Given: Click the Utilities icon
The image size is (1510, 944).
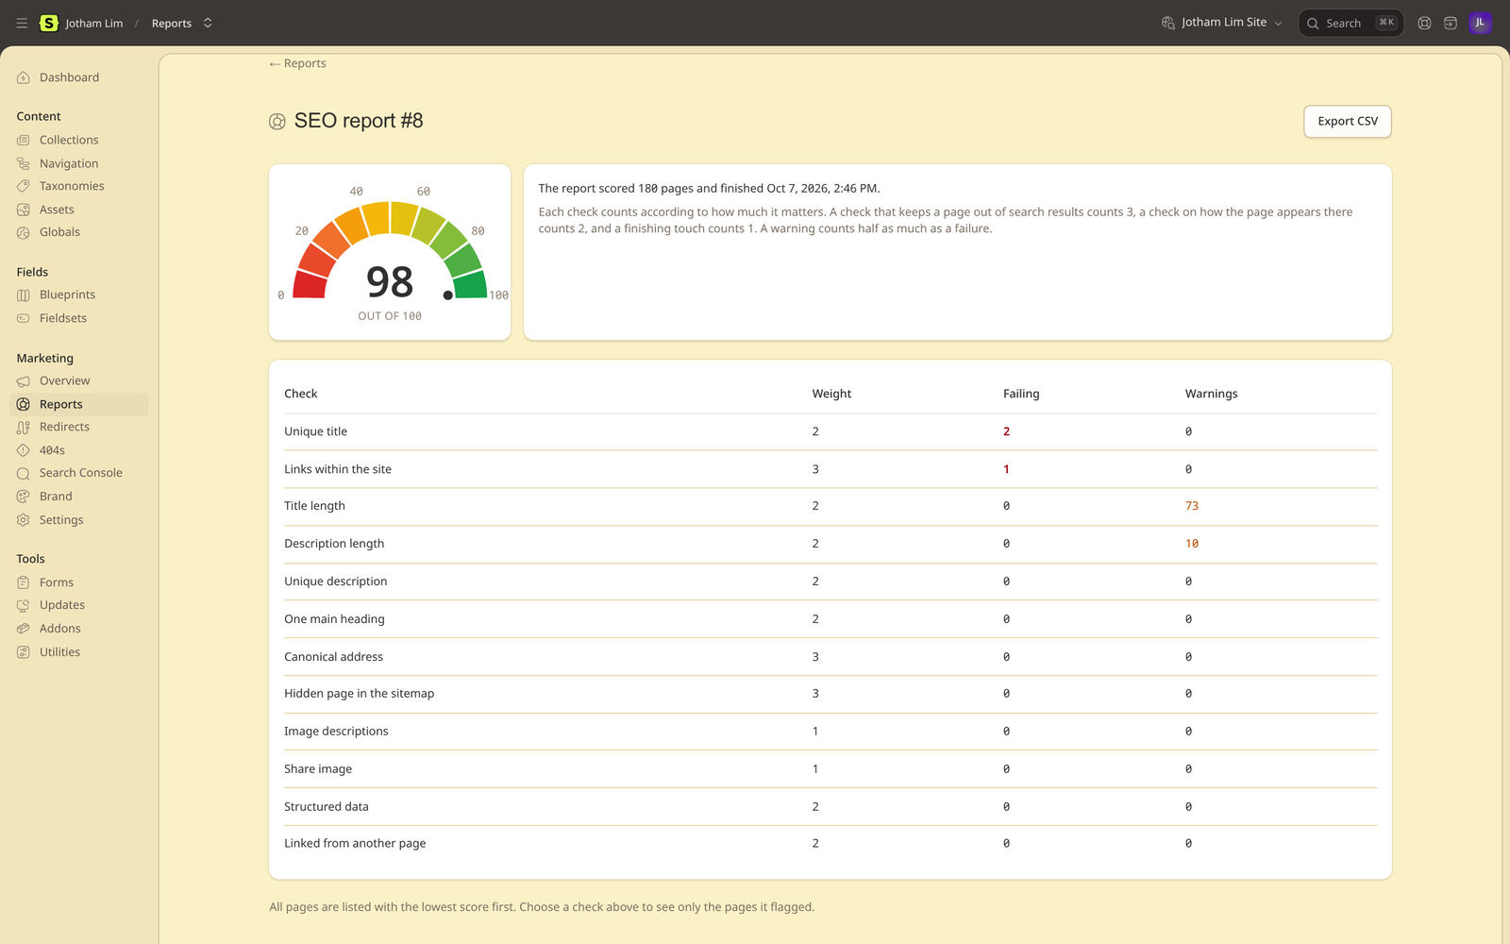Looking at the screenshot, I should (x=24, y=652).
